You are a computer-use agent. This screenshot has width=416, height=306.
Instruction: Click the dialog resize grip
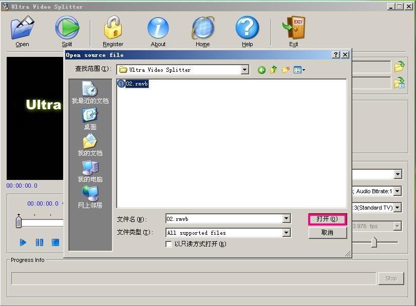(348, 254)
